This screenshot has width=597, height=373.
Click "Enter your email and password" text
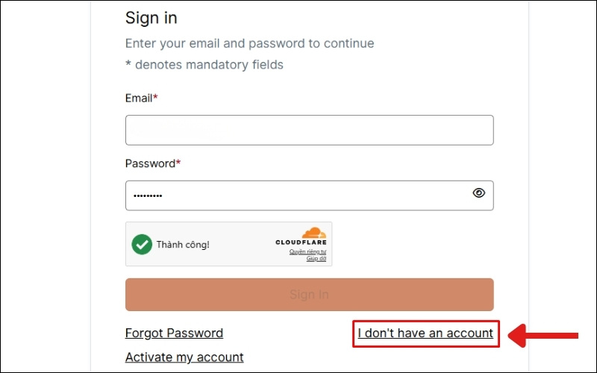click(249, 43)
